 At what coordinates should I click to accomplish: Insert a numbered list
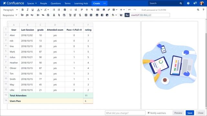(59, 10)
